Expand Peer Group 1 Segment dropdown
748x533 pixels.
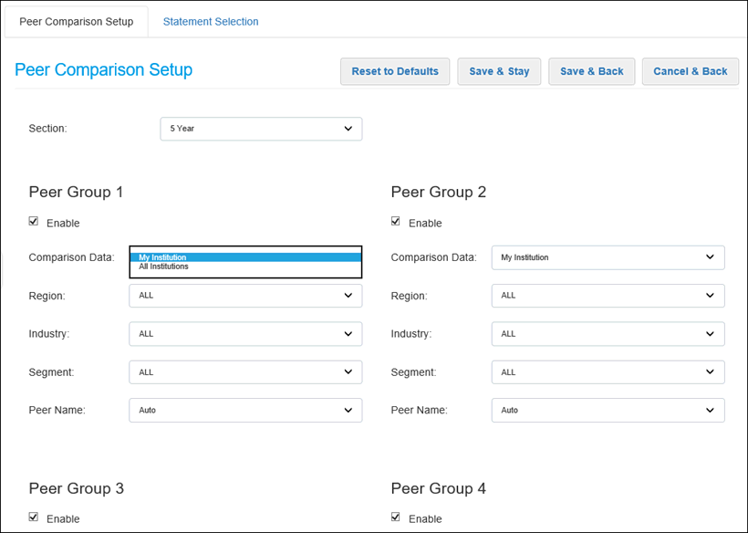pyautogui.click(x=245, y=372)
